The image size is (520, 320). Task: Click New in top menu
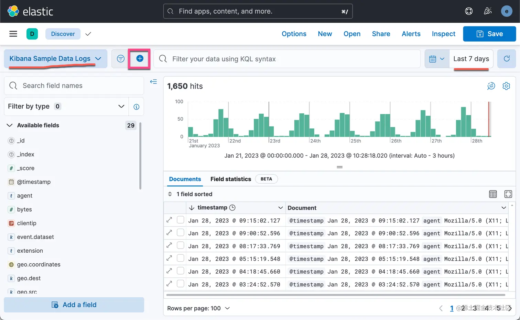[325, 34]
